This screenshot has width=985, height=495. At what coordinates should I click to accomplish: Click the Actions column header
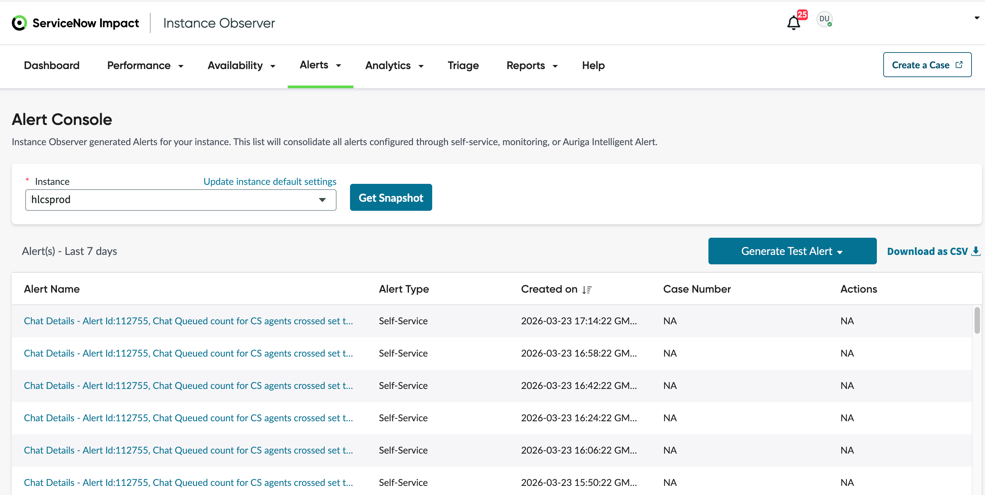coord(858,289)
